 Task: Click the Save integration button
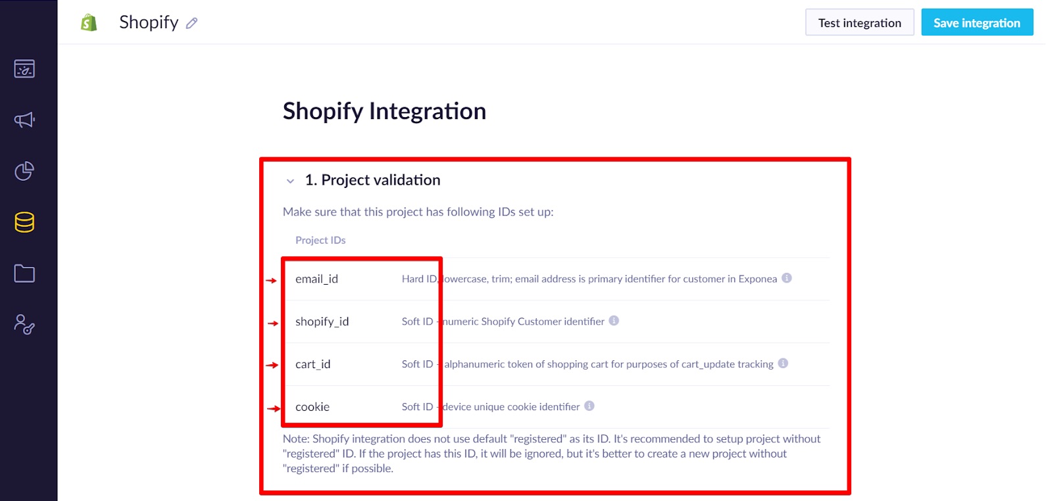tap(977, 23)
